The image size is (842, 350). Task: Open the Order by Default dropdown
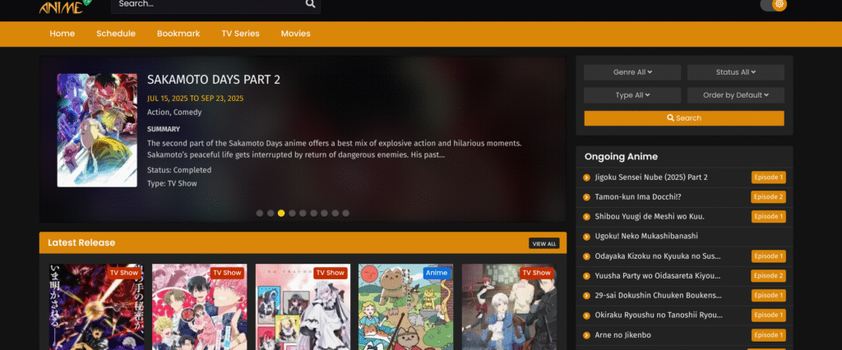736,95
